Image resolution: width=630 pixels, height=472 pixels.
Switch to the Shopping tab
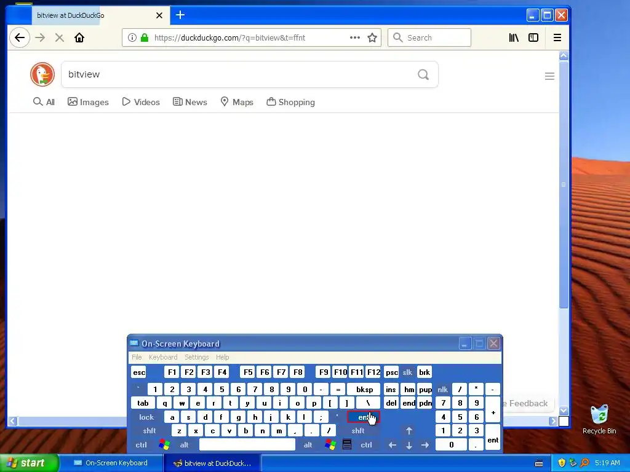(290, 102)
